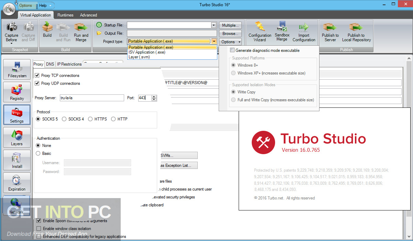The image size is (413, 241).
Task: Click the Capture Before camera icon
Action: pyautogui.click(x=11, y=26)
